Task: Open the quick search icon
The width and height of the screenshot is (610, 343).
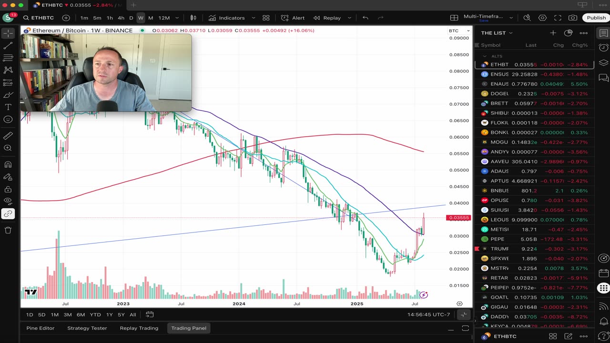Action: (527, 18)
